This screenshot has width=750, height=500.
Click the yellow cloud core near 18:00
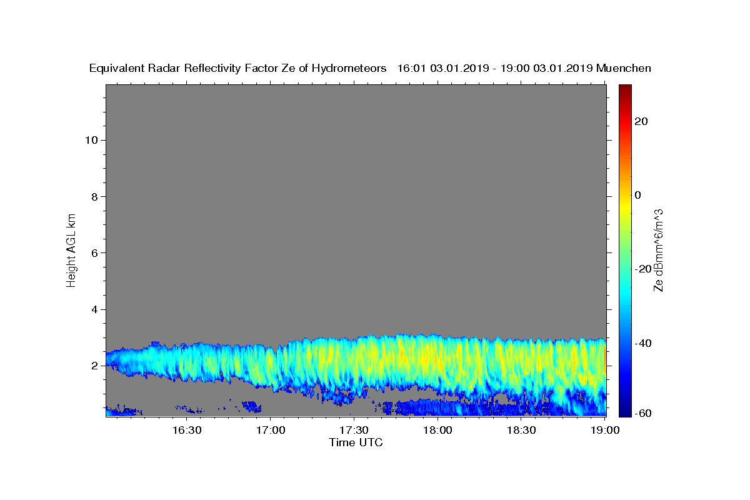431,359
